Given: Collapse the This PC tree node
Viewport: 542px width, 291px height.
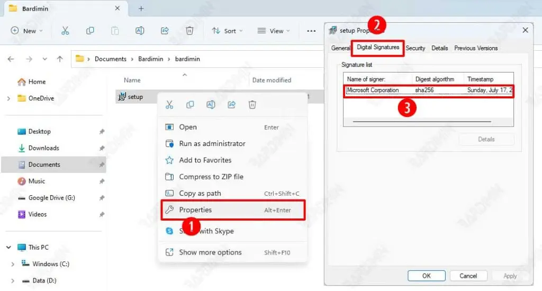Looking at the screenshot, I should click(x=8, y=248).
